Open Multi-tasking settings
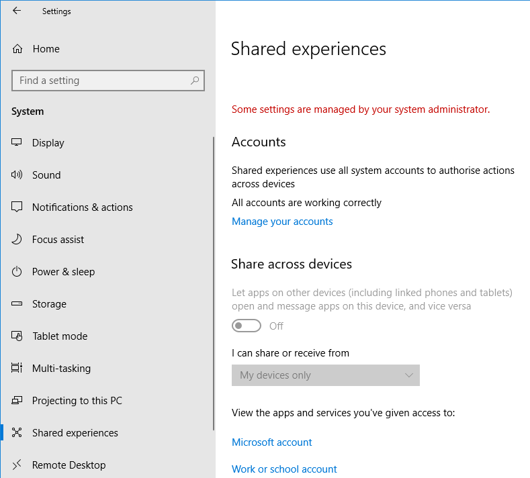This screenshot has height=478, width=530. pos(61,369)
